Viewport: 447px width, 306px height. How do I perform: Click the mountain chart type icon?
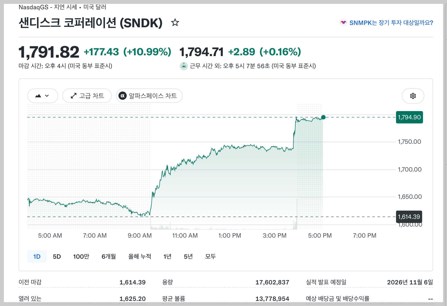tap(38, 96)
